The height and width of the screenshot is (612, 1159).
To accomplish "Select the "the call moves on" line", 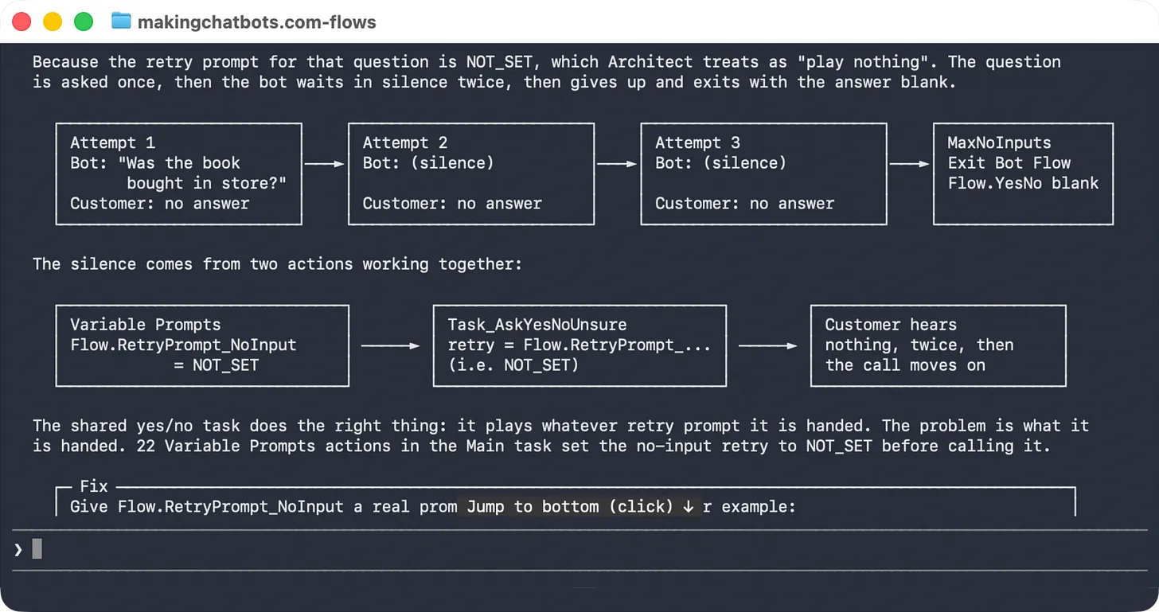I will (905, 365).
